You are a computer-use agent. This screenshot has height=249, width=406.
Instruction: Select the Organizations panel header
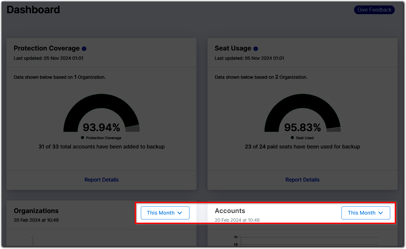tap(36, 211)
